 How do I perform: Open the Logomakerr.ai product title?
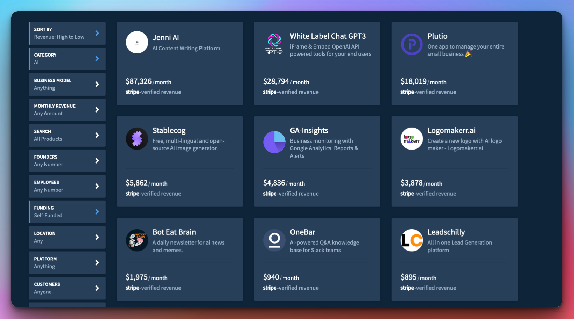pos(451,131)
